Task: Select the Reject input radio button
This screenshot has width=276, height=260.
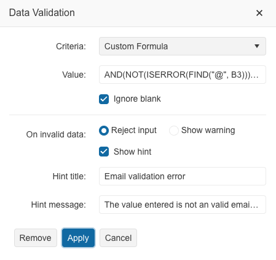Action: (104, 131)
